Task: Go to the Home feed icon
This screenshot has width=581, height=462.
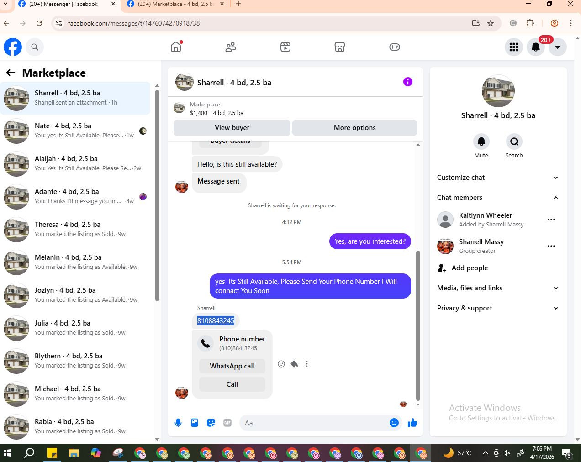Action: pyautogui.click(x=176, y=47)
